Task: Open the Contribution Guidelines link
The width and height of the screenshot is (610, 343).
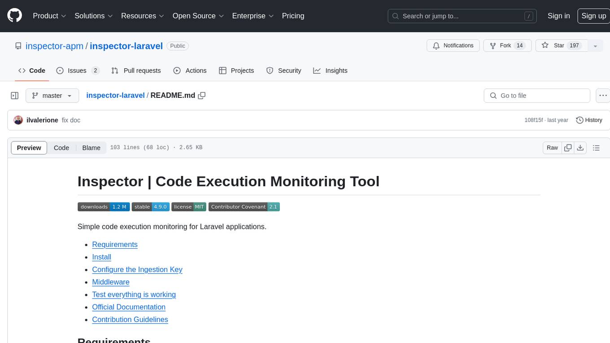Action: pyautogui.click(x=130, y=320)
